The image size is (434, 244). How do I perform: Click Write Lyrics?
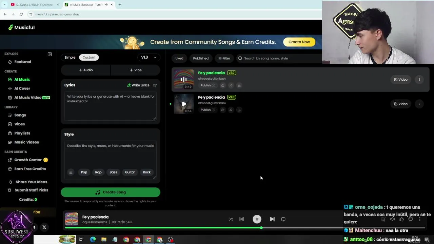click(x=138, y=85)
